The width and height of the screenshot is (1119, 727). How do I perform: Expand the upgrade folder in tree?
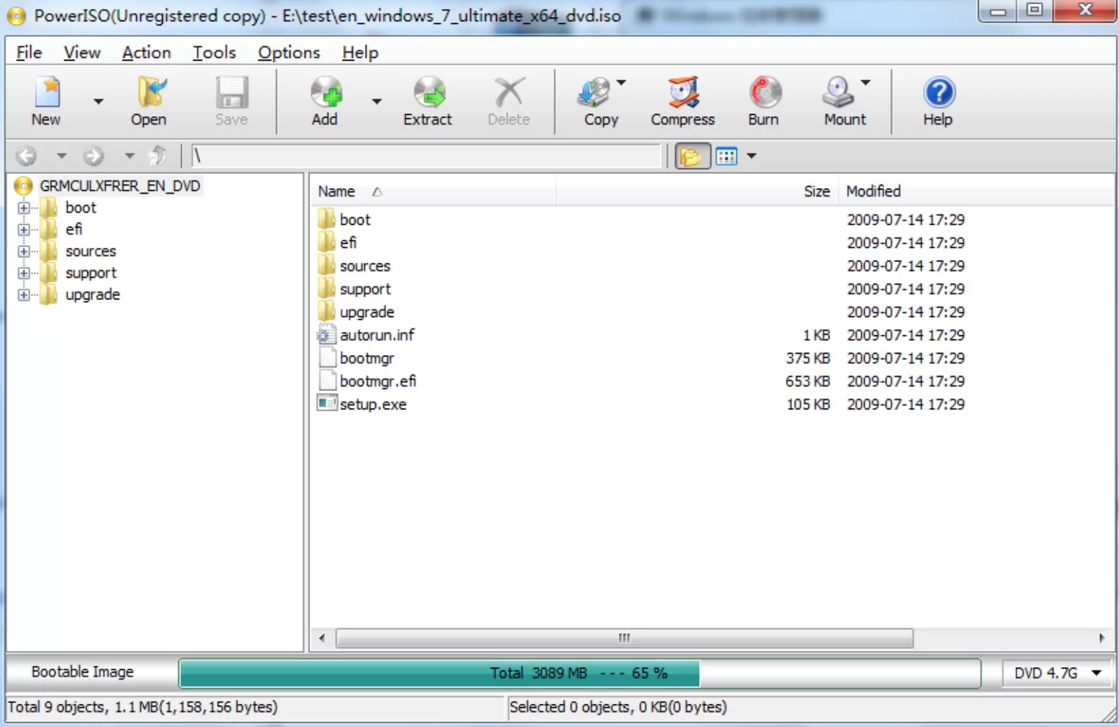[x=23, y=295]
